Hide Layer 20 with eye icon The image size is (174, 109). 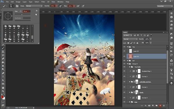[124, 51]
